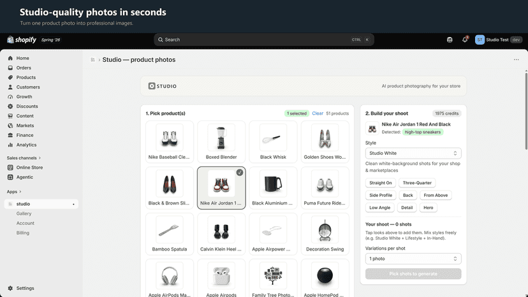Image resolution: width=528 pixels, height=297 pixels.
Task: Open the Online Store channel icon
Action: click(x=10, y=168)
